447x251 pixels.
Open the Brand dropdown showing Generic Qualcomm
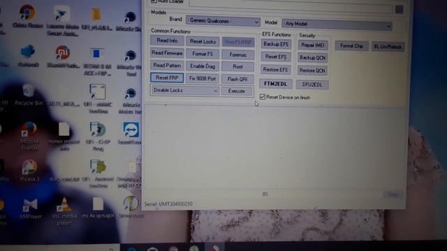point(223,21)
